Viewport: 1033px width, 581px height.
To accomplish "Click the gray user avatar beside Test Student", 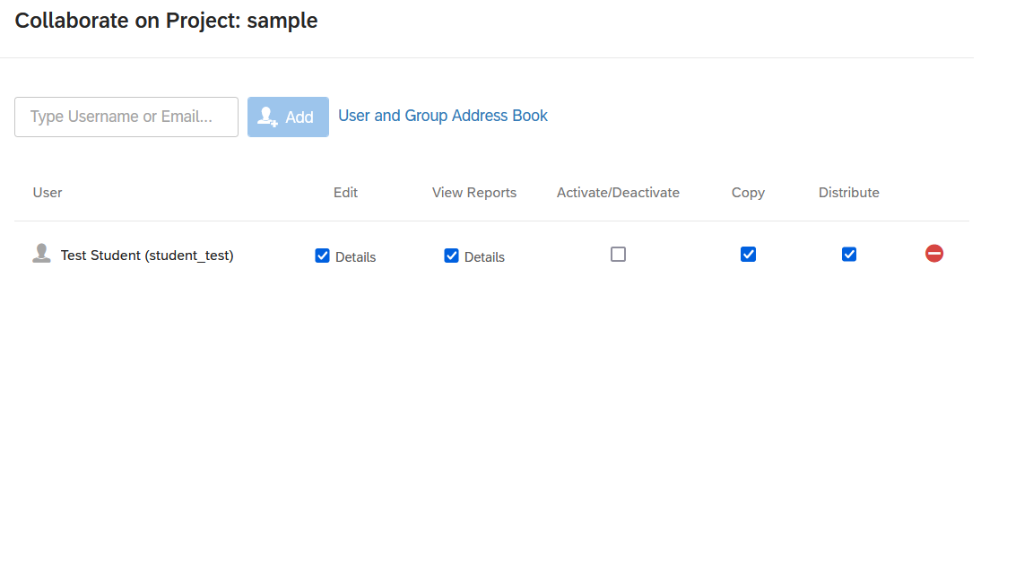I will (41, 254).
